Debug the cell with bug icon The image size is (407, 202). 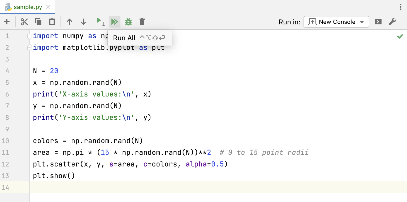(x=128, y=22)
